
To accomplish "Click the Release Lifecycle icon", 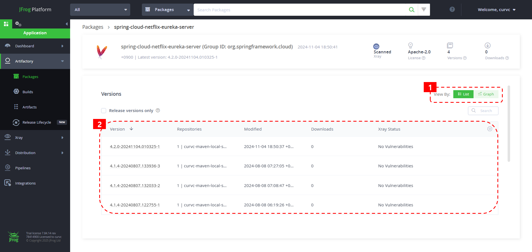I will (x=16, y=122).
